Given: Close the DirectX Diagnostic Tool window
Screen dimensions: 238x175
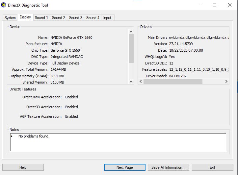Looking at the screenshot, I should [x=230, y=5].
